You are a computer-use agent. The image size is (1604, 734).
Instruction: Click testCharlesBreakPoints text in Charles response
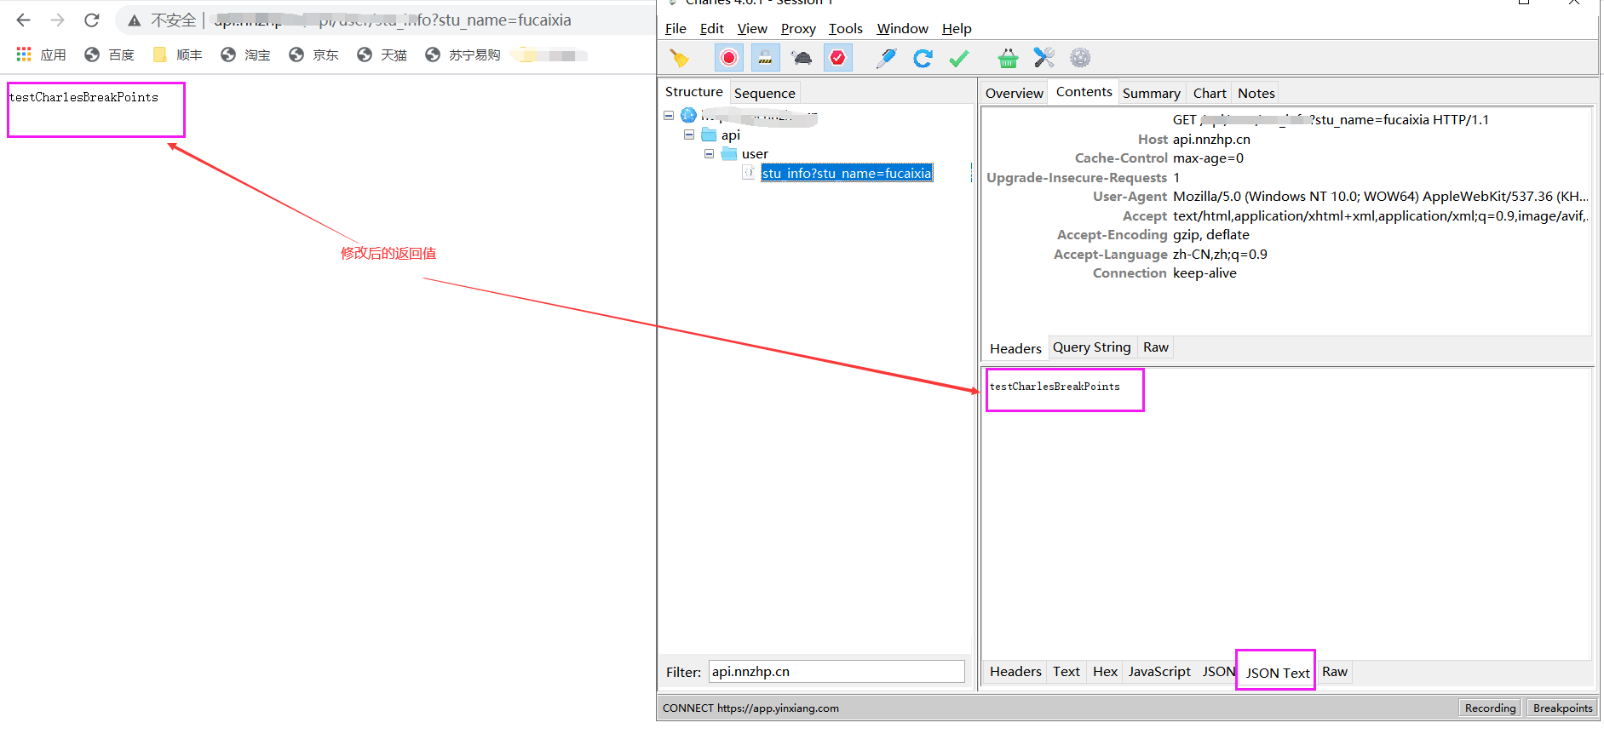(x=1055, y=387)
